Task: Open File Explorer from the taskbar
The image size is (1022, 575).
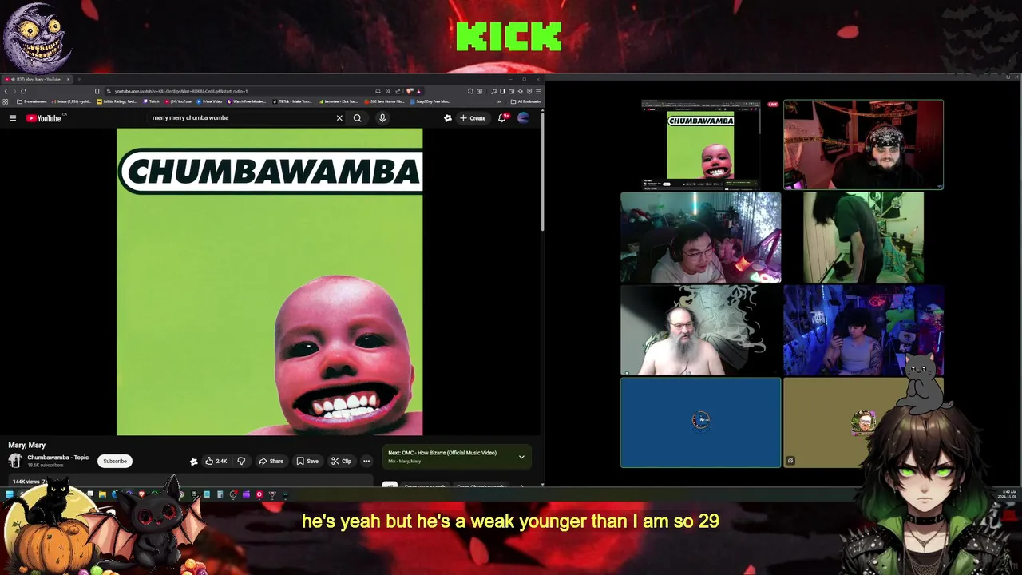Action: click(102, 494)
